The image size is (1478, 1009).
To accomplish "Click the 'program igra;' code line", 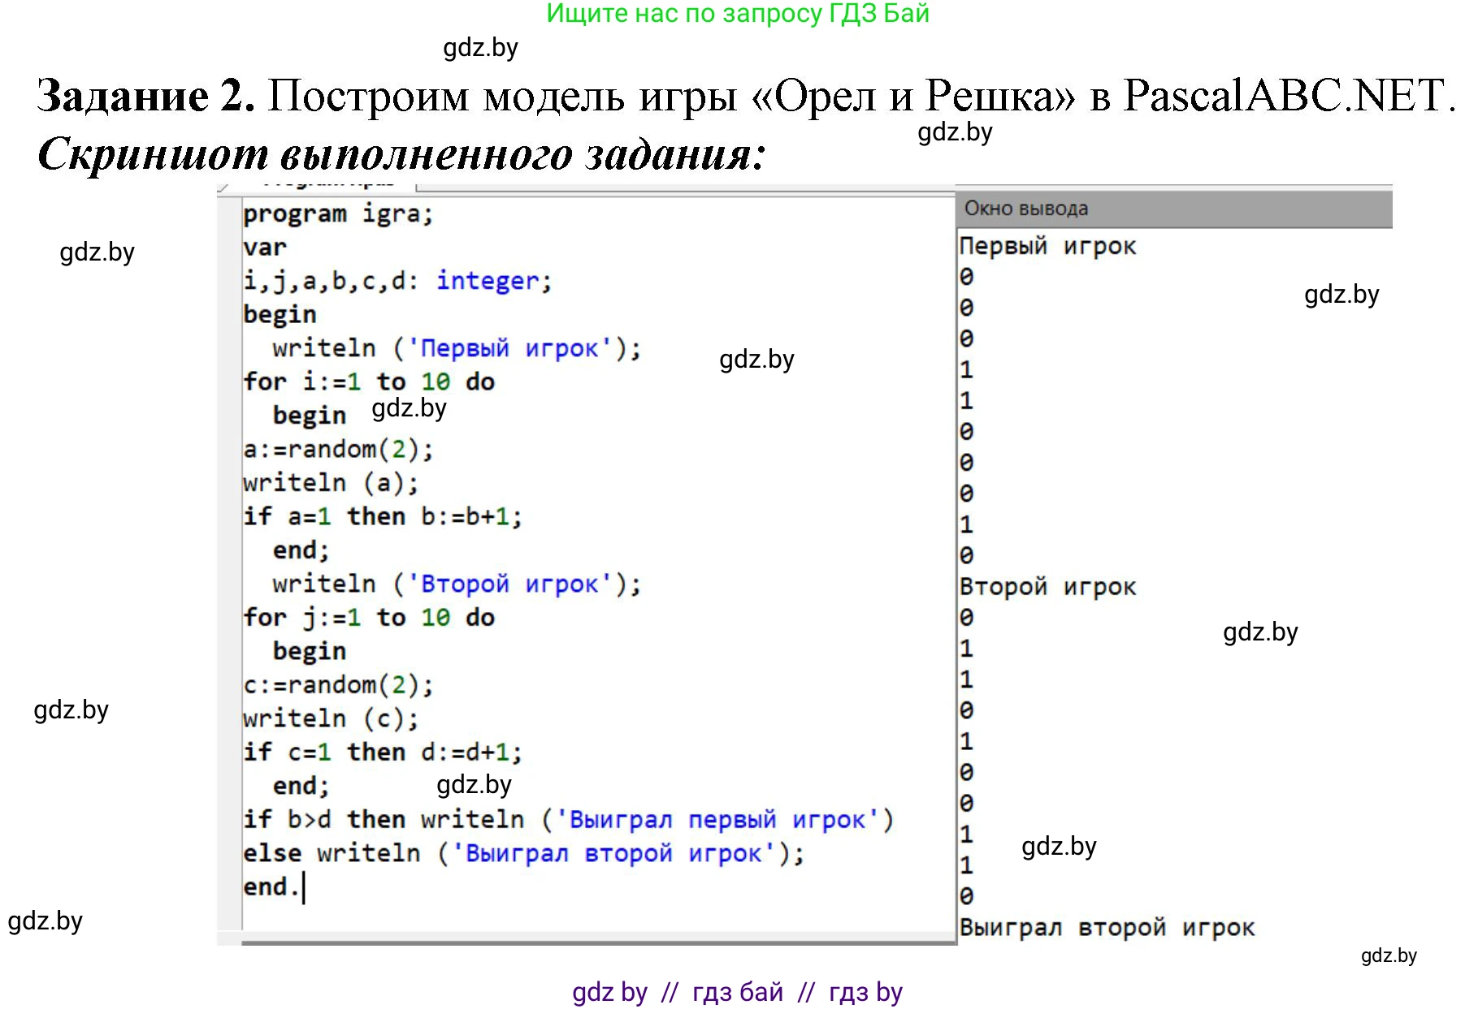I will tap(338, 214).
